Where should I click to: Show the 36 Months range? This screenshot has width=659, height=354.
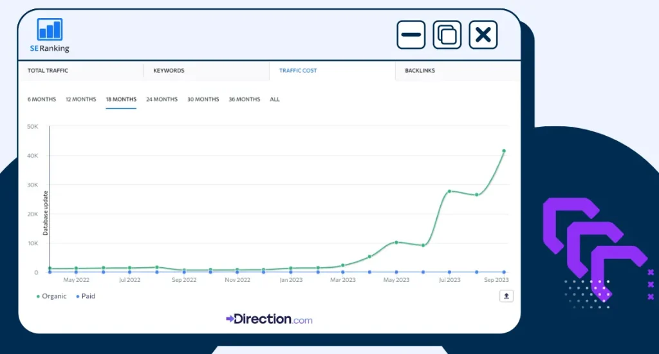pyautogui.click(x=245, y=100)
